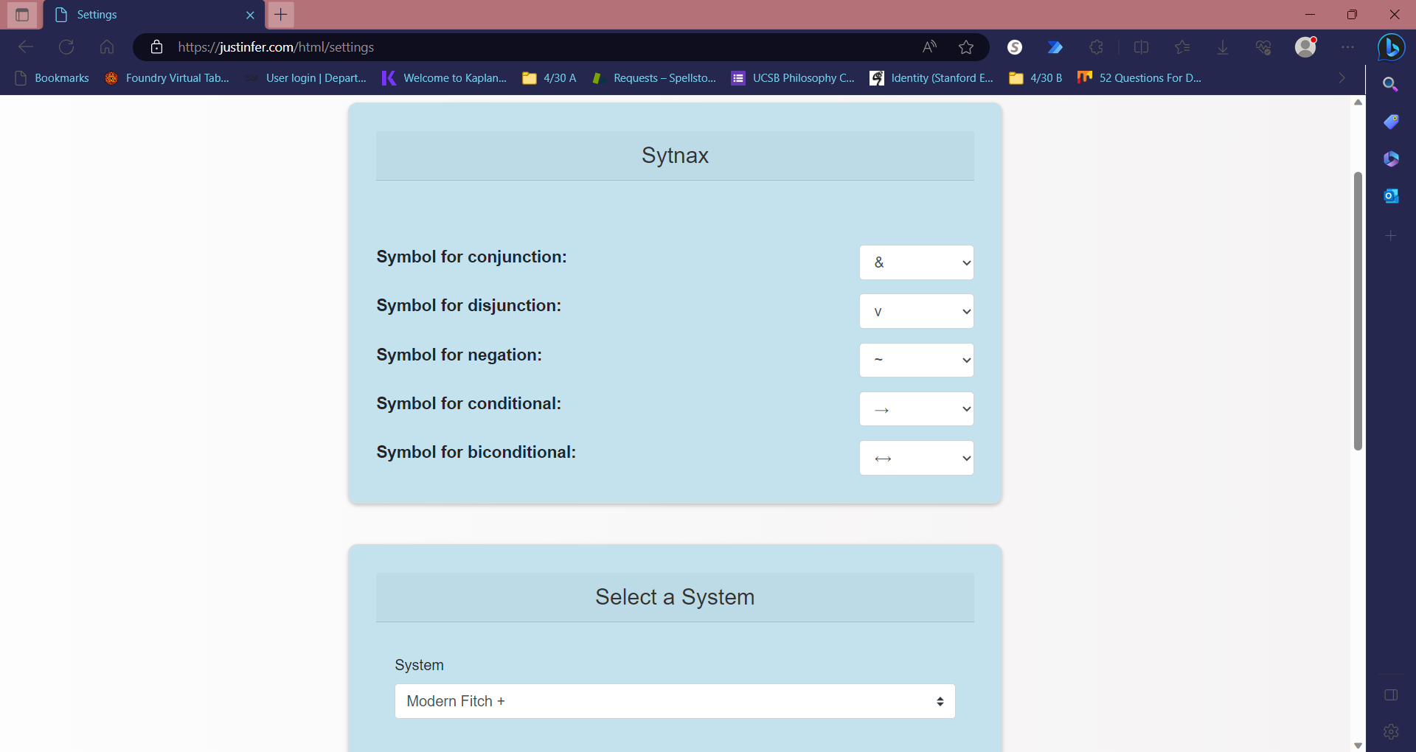Image resolution: width=1416 pixels, height=752 pixels.
Task: Click the browser refresh icon
Action: [x=66, y=47]
